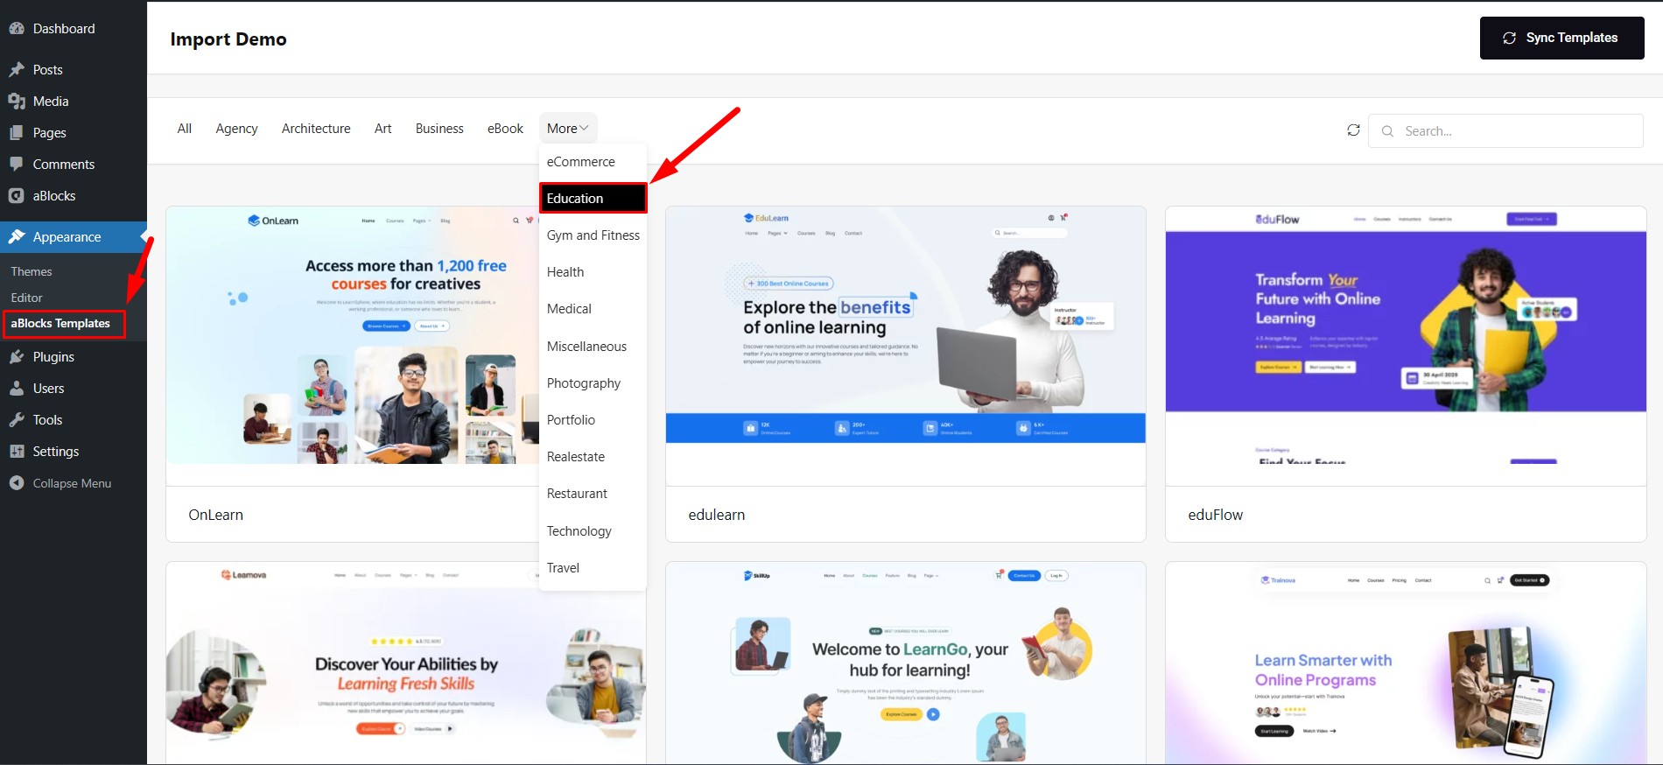Screen dimensions: 1663x765
Task: Select the Business category tab
Action: 439,129
